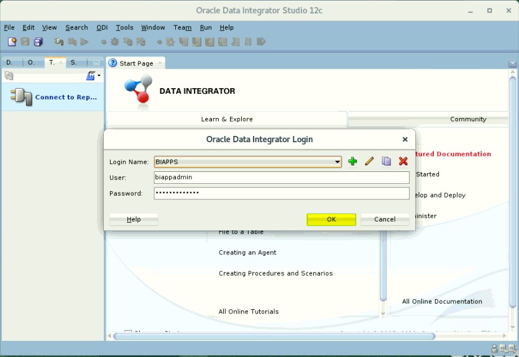Open the ODI menu
This screenshot has height=357, width=519.
point(102,27)
